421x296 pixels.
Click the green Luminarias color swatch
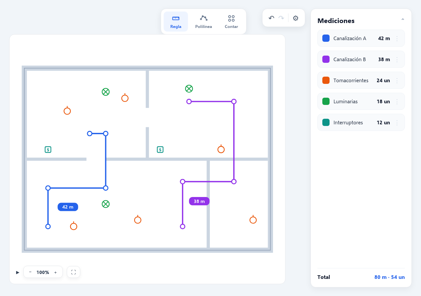(x=326, y=101)
